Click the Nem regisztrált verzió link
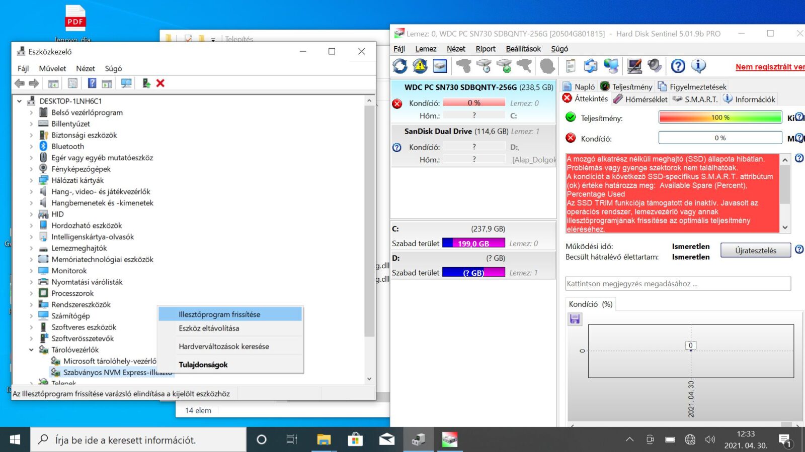 coord(769,67)
